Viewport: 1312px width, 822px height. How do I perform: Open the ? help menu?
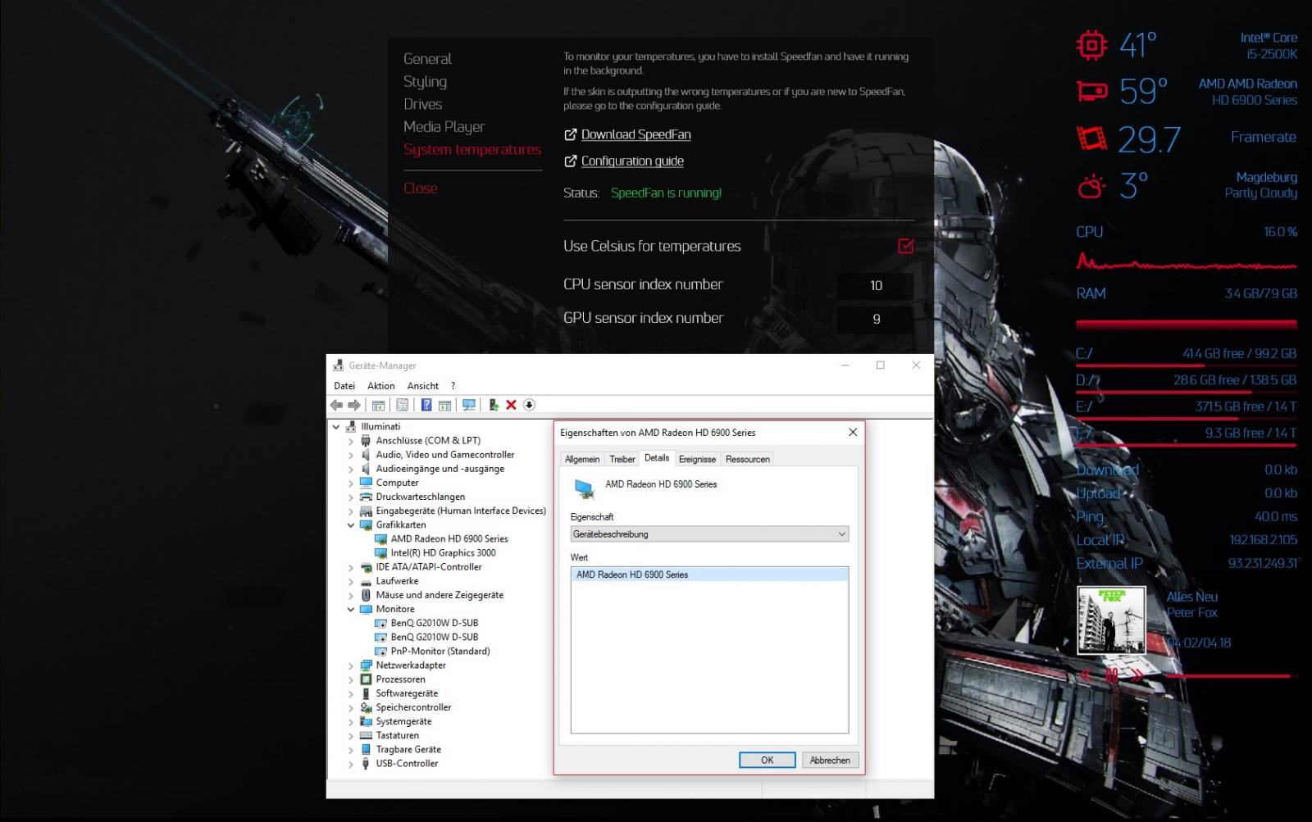point(453,386)
